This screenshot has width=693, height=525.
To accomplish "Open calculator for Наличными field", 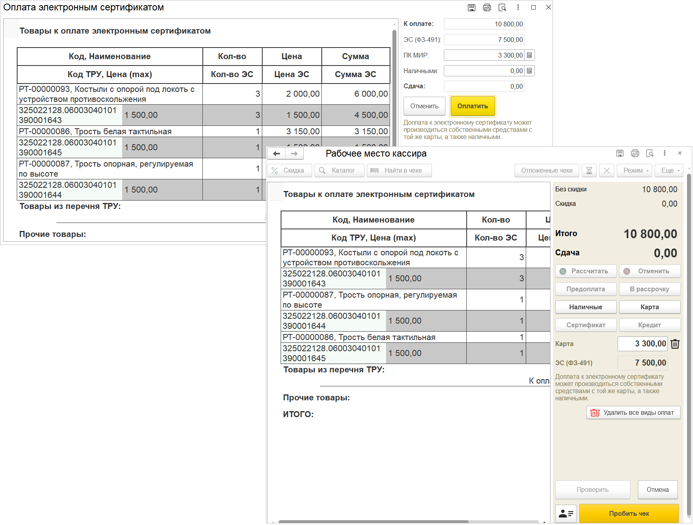I will point(529,71).
